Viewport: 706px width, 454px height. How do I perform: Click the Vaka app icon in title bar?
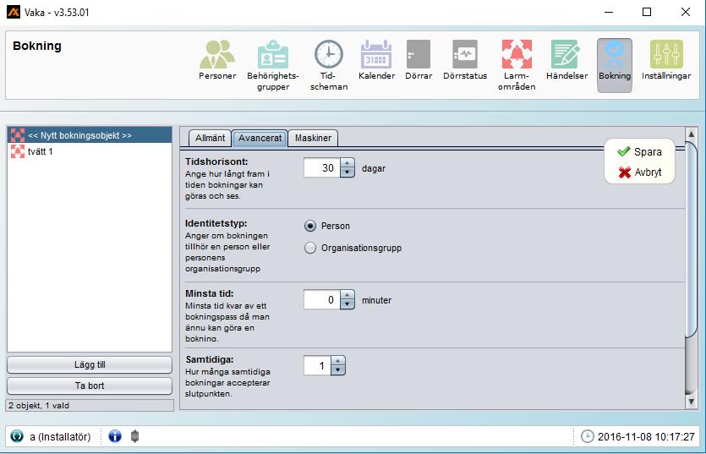point(13,12)
